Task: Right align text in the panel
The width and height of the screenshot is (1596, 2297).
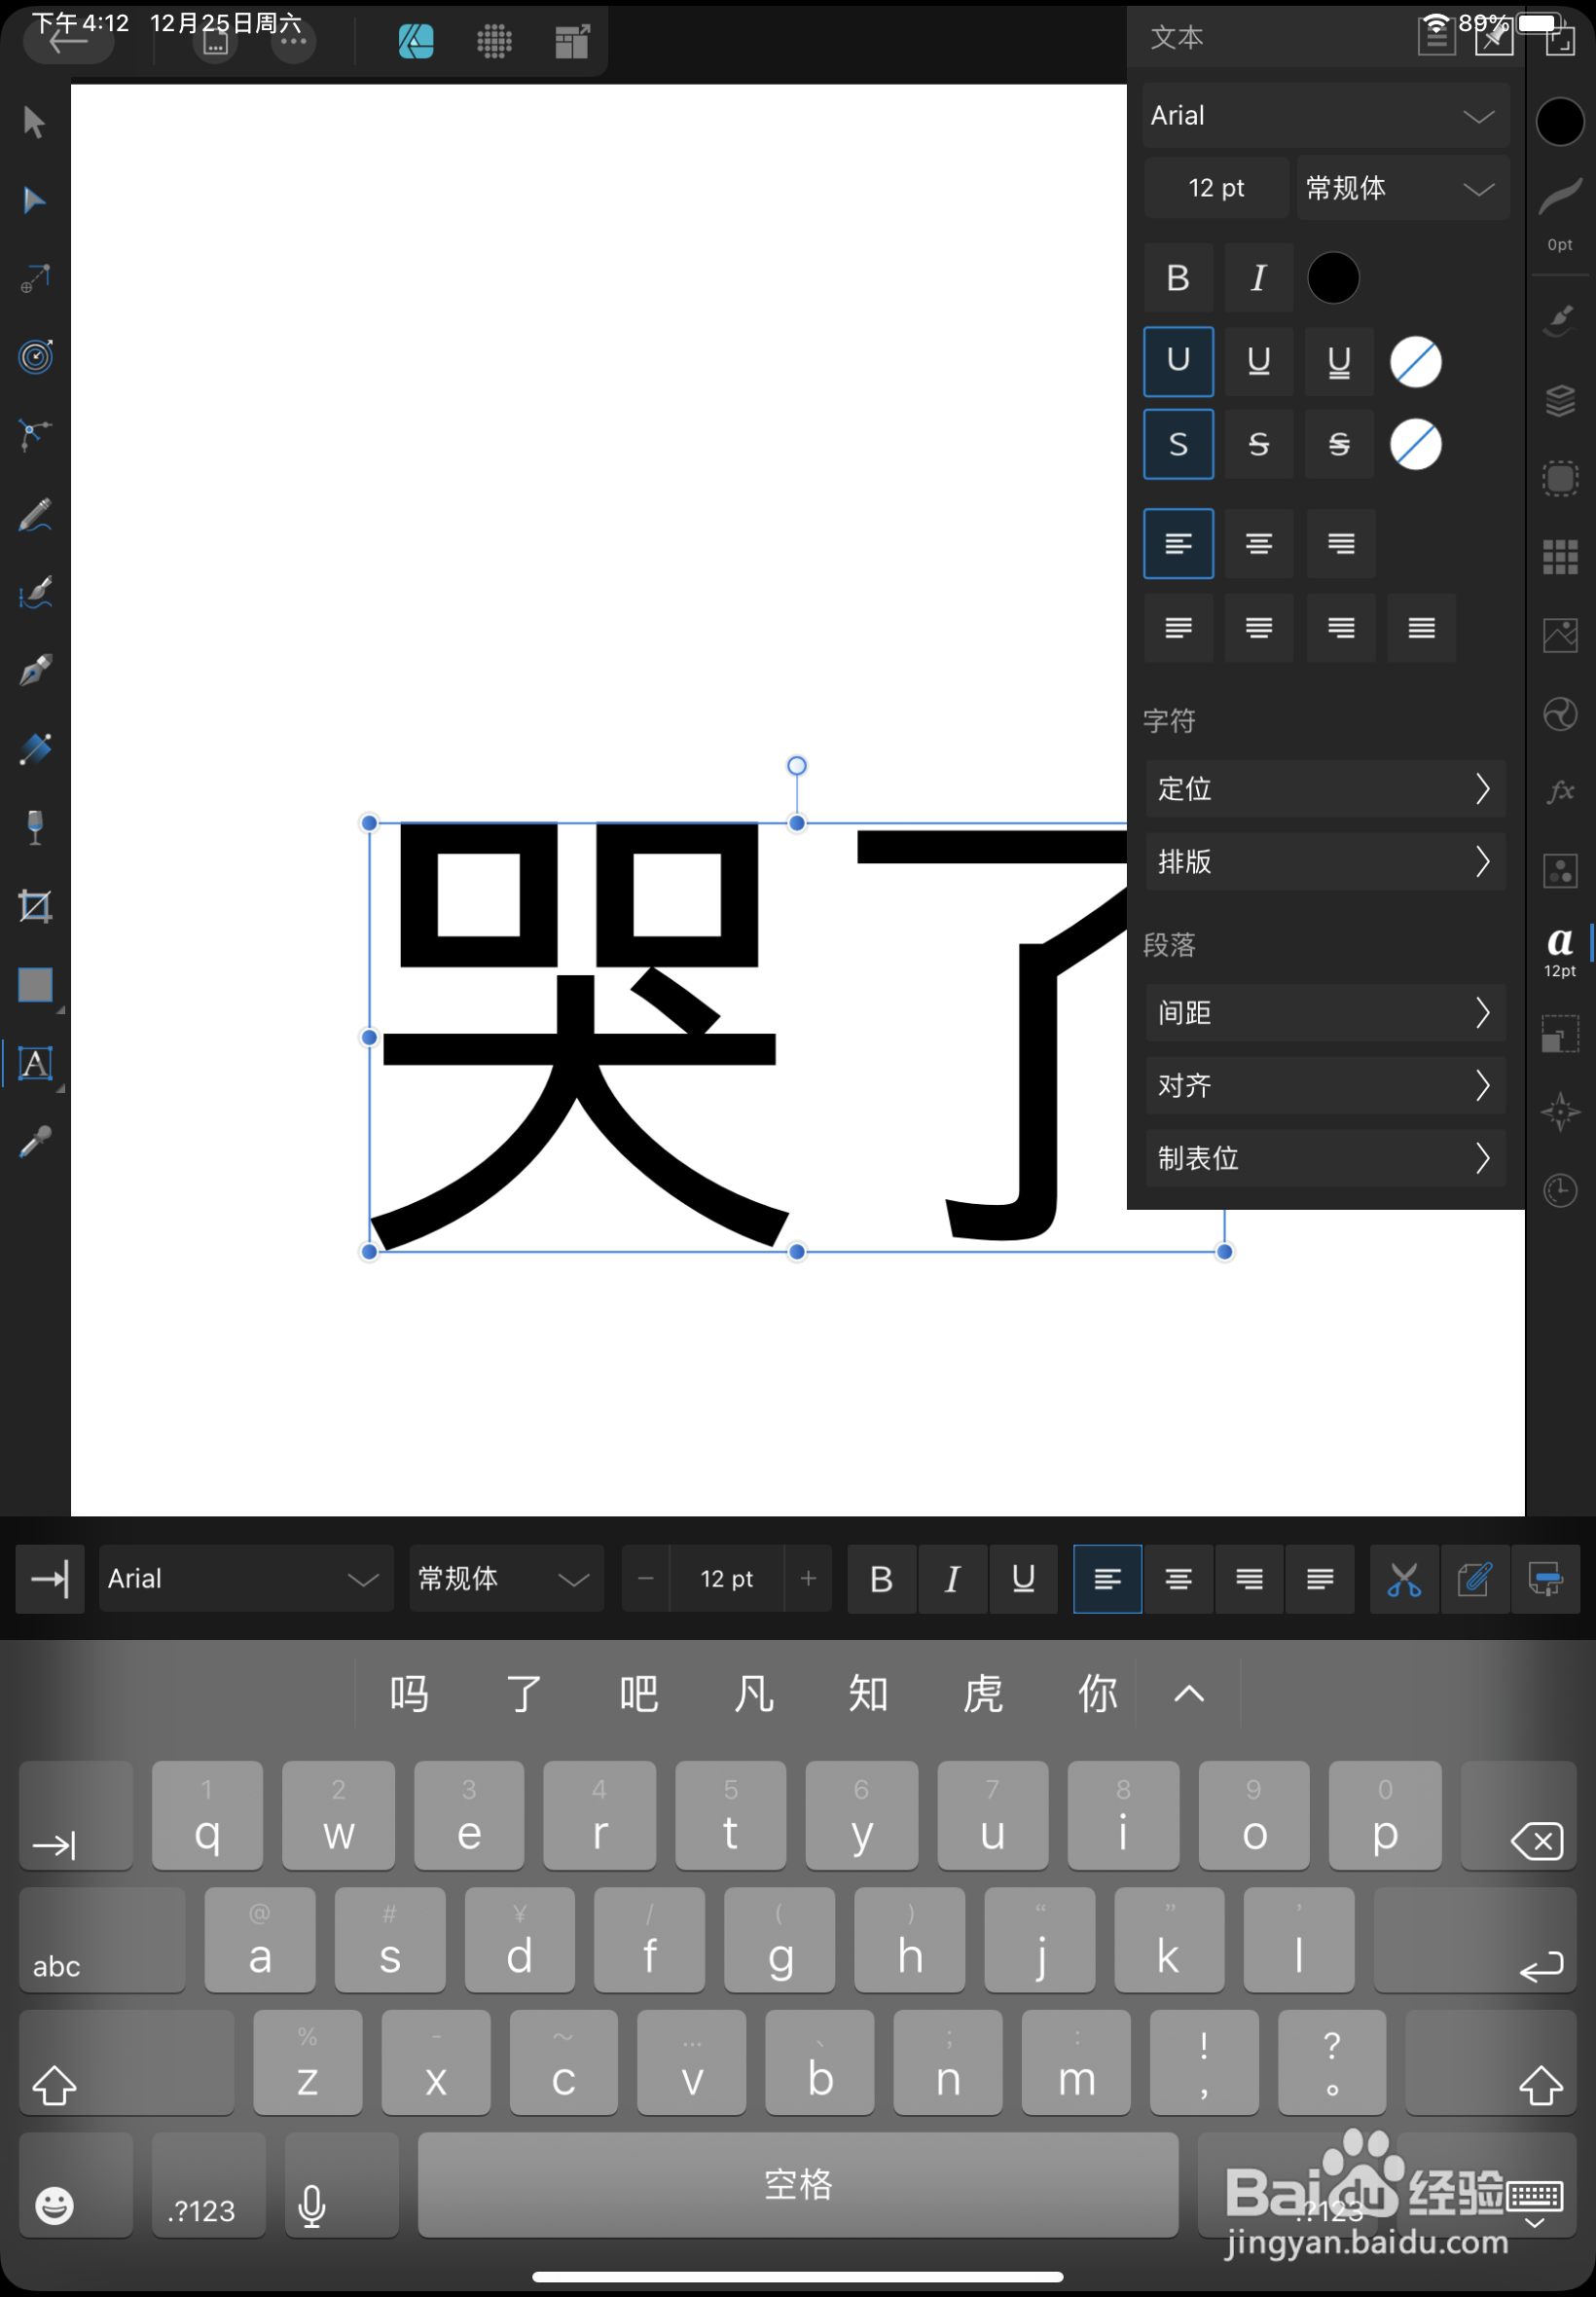Action: click(x=1340, y=543)
